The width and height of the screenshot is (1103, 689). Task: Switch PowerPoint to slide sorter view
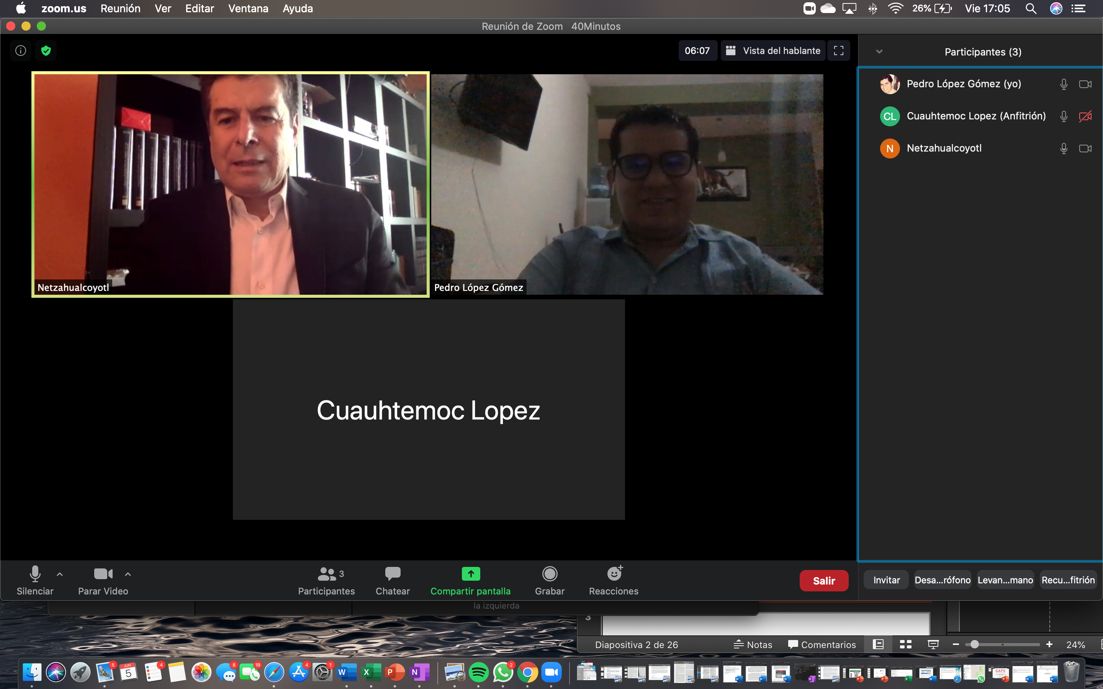coord(906,644)
